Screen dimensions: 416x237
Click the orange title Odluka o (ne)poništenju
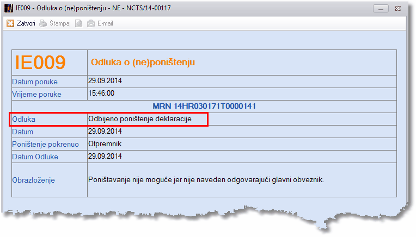point(143,62)
